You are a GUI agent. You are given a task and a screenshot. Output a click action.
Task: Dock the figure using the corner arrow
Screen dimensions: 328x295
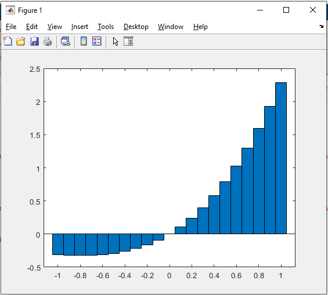(x=321, y=26)
